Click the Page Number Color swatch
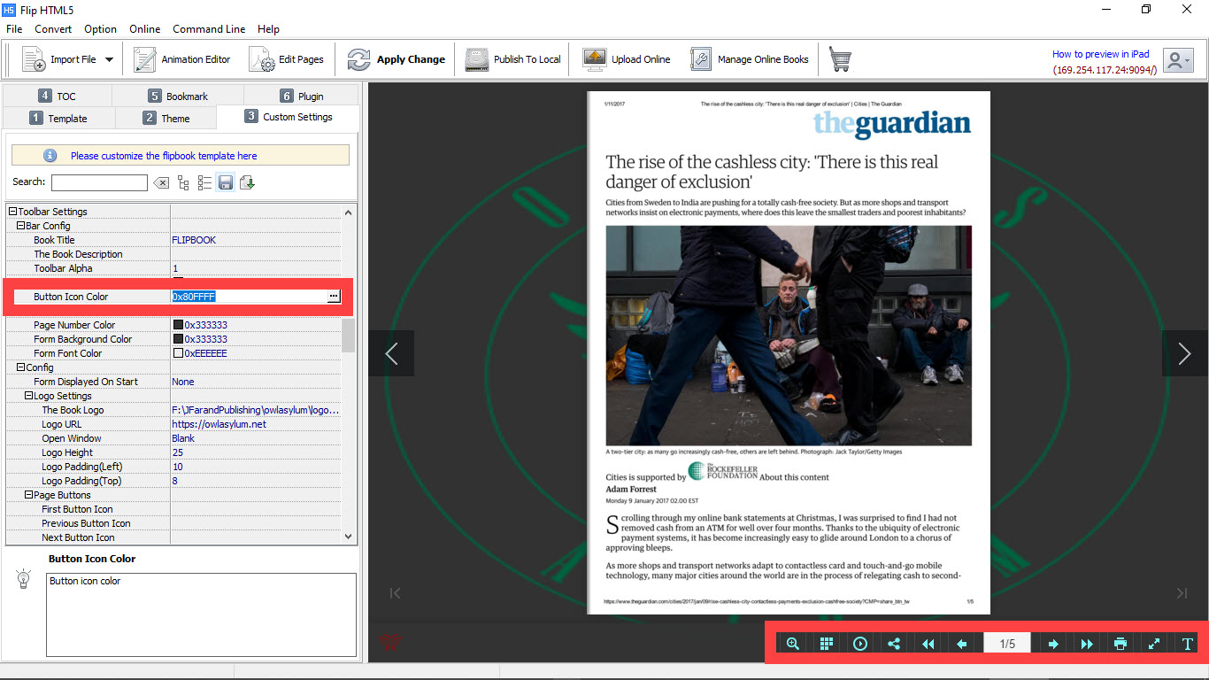This screenshot has width=1209, height=680. click(x=178, y=325)
